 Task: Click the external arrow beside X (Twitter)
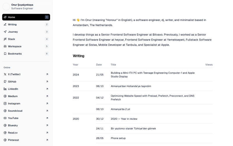click(x=47, y=74)
